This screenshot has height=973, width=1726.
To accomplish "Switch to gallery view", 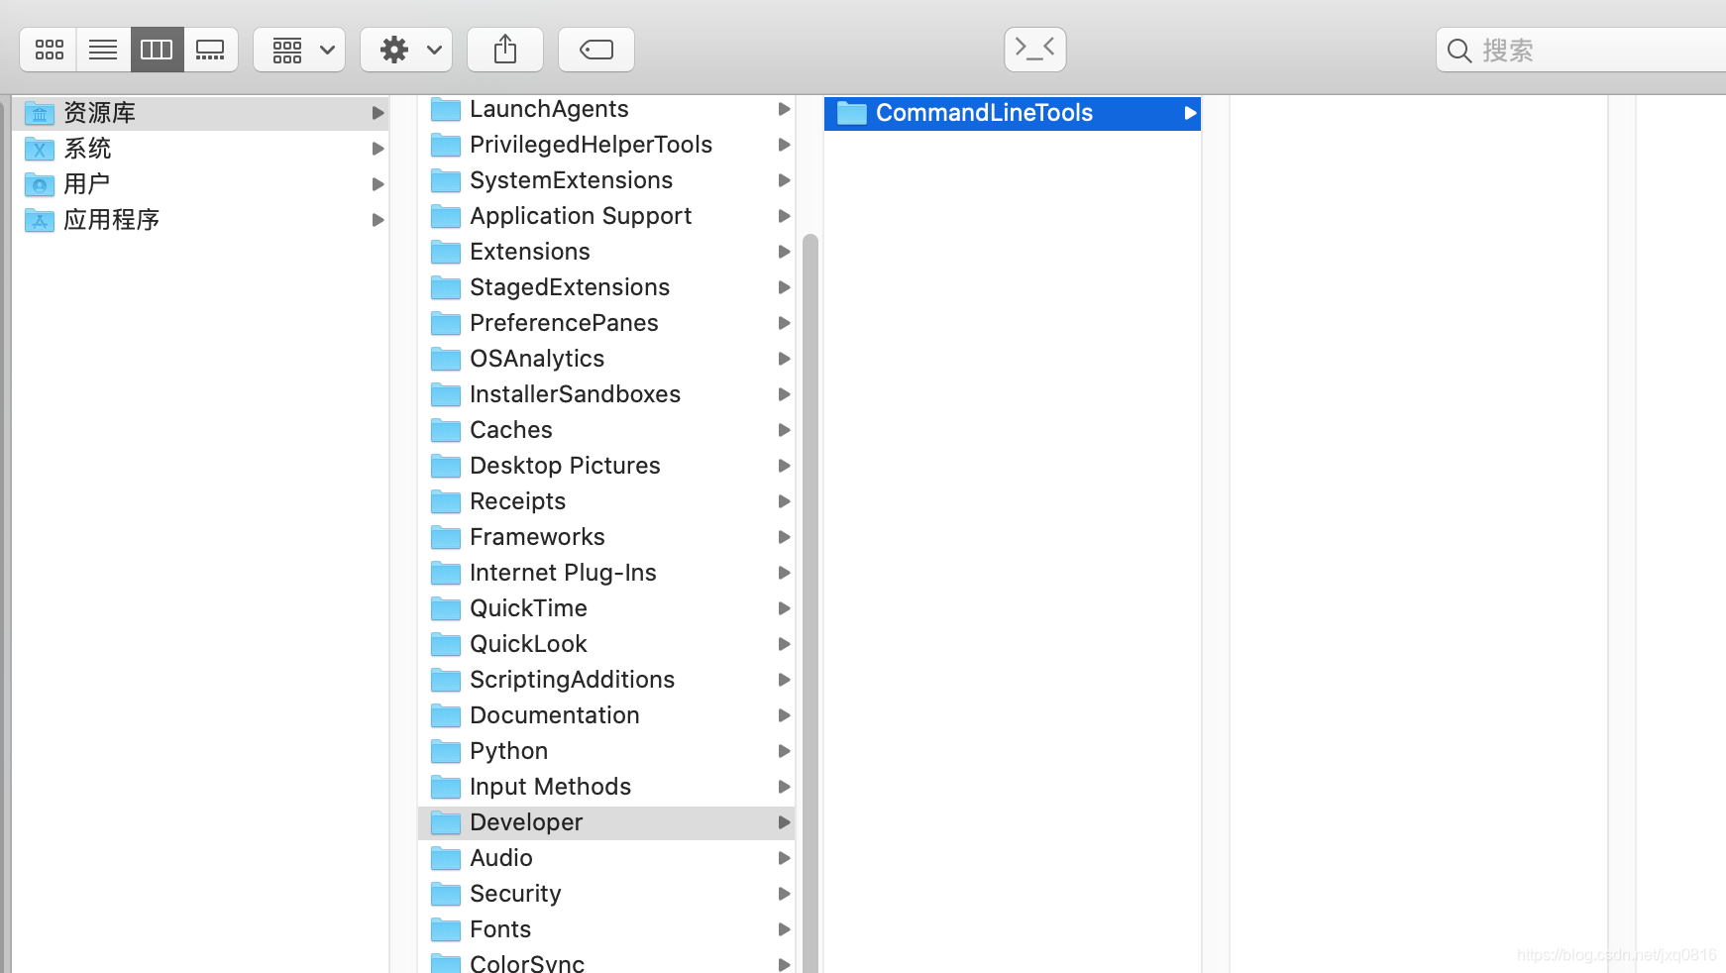I will 211,49.
